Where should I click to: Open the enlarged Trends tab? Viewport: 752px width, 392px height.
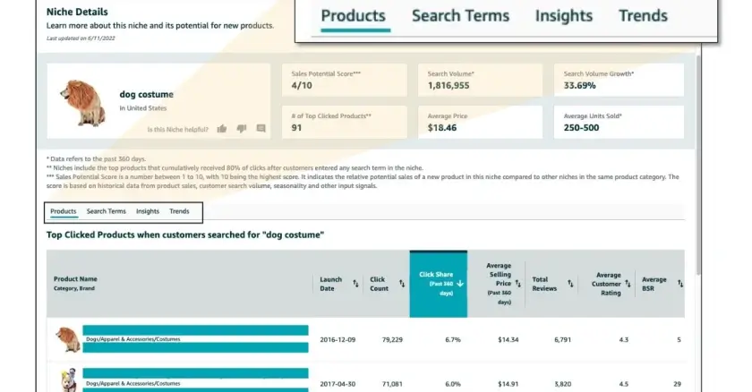643,16
